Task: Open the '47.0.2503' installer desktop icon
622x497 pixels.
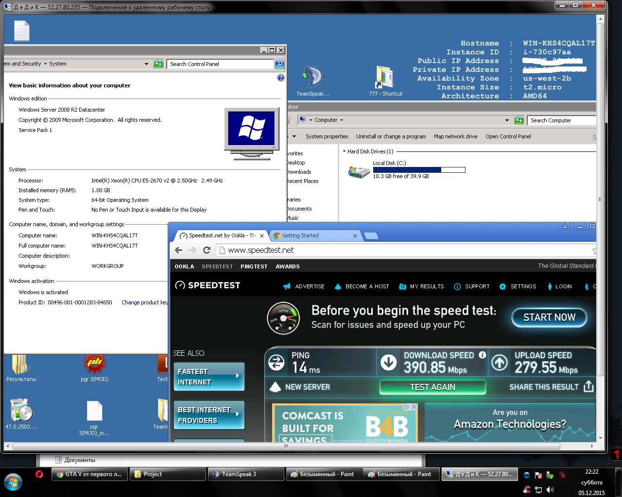Action: coord(21,414)
